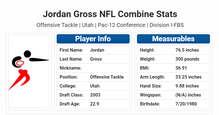
Task: Click the red football in the logo
Action: [x=20, y=63]
